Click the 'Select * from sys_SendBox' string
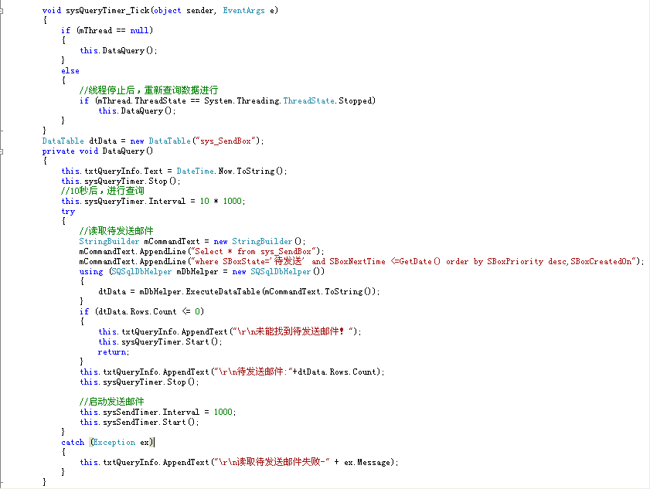This screenshot has width=650, height=489. coord(253,252)
